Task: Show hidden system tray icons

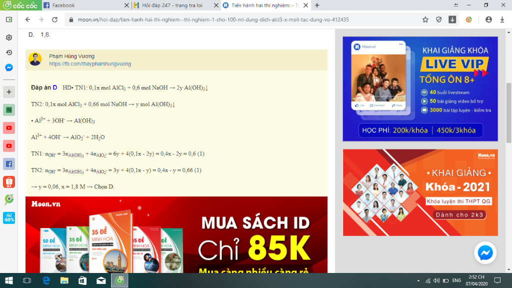Action: tap(418, 280)
